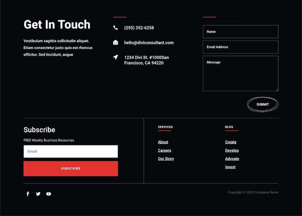Open the About link
The width and height of the screenshot is (302, 216).
point(163,142)
